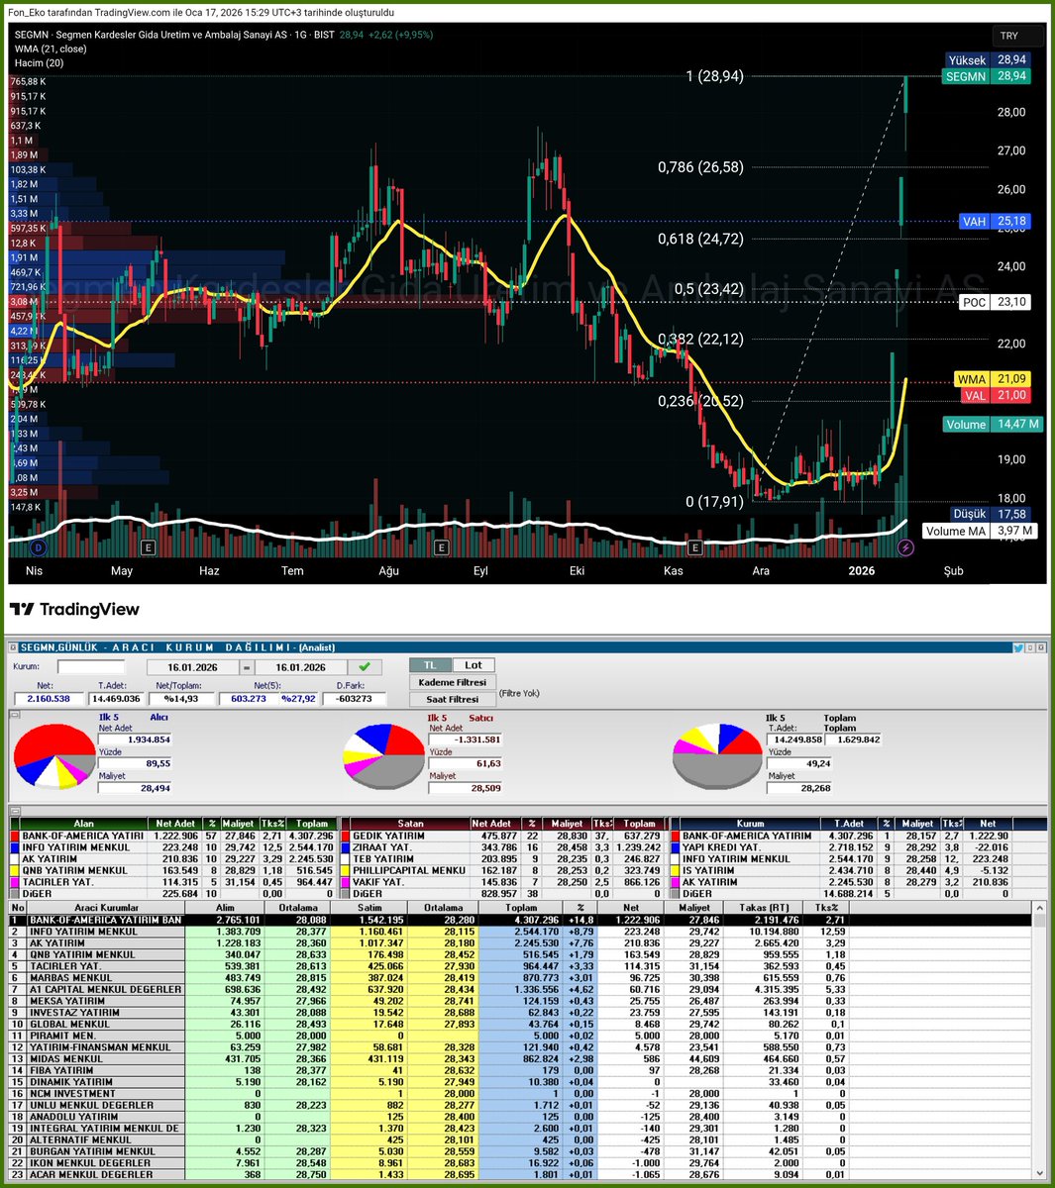Click the purple lightning icon on time axis
Screen dimensions: 1055x1188
click(x=904, y=547)
